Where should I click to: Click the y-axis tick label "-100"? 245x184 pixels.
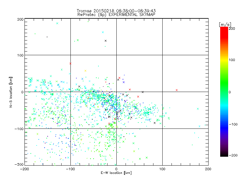pos(19,129)
